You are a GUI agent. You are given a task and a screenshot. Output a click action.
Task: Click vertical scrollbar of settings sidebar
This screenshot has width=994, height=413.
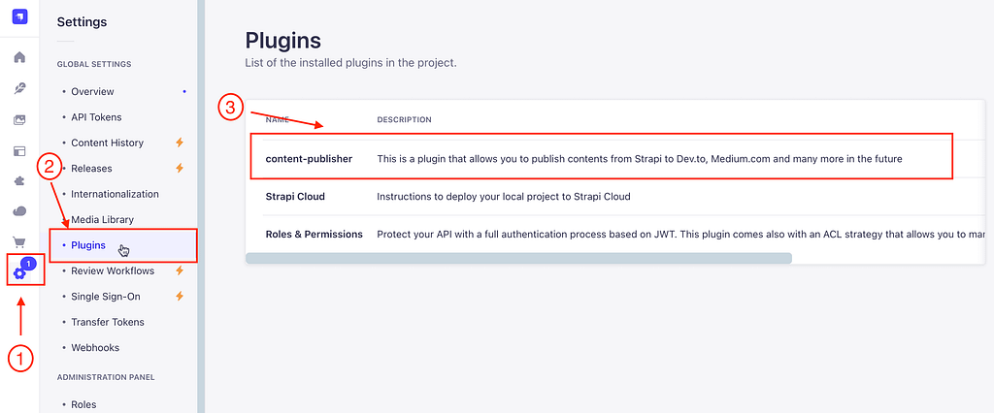coord(201,206)
